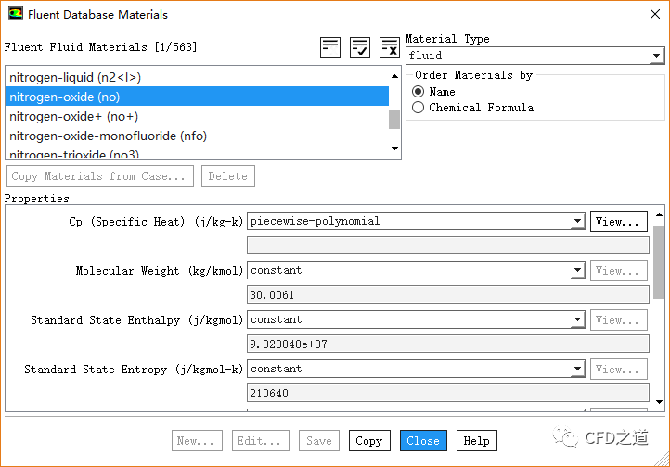Click the Fluent app icon in title bar
The width and height of the screenshot is (670, 467).
14,15
